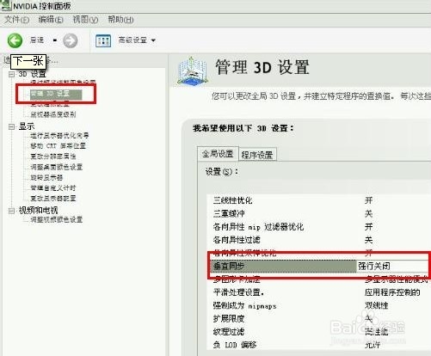The image size is (431, 356).
Task: Select 运行显示器优化向导 in the tree
Action: click(59, 135)
